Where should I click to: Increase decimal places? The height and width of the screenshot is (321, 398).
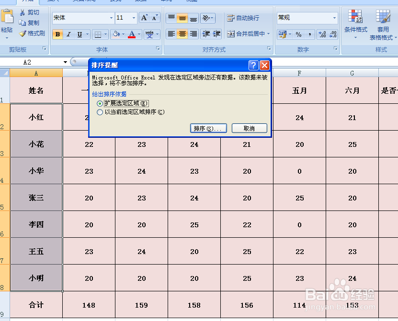pos(322,34)
